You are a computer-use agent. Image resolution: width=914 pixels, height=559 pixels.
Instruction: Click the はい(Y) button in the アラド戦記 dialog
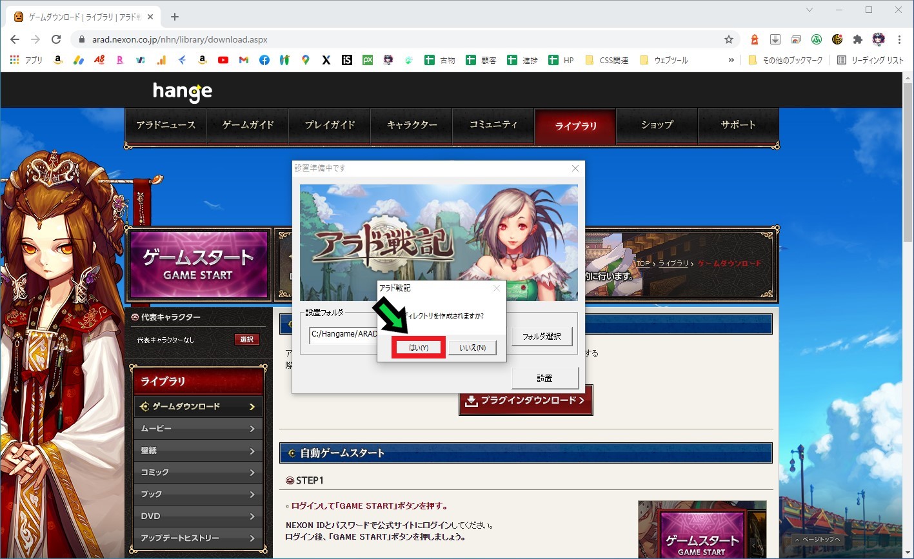pyautogui.click(x=419, y=348)
